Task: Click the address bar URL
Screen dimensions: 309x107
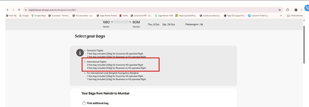Action: click(x=52, y=10)
